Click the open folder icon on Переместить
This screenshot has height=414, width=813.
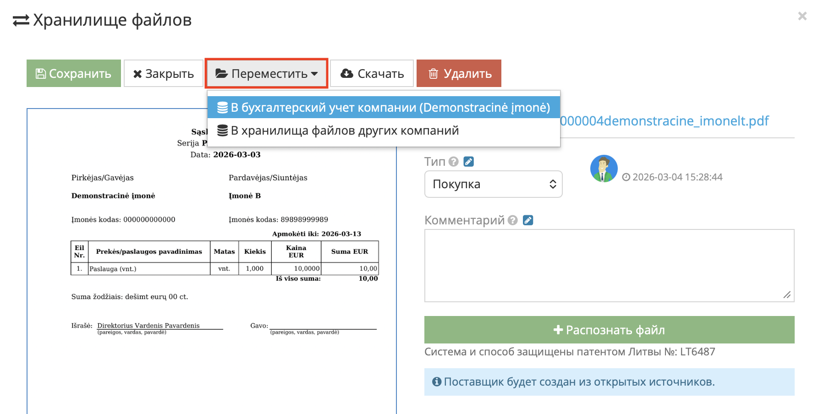coord(221,73)
